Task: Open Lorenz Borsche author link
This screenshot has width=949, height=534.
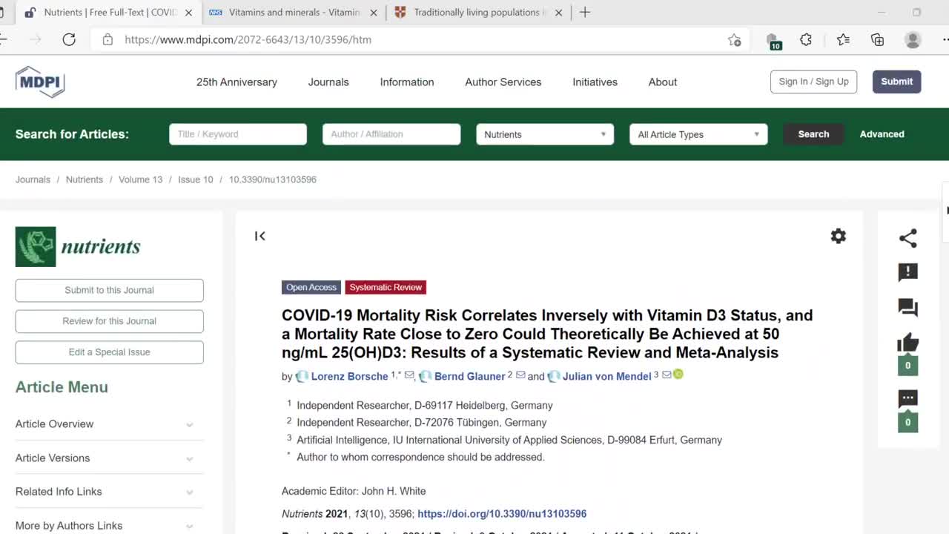Action: click(x=349, y=377)
